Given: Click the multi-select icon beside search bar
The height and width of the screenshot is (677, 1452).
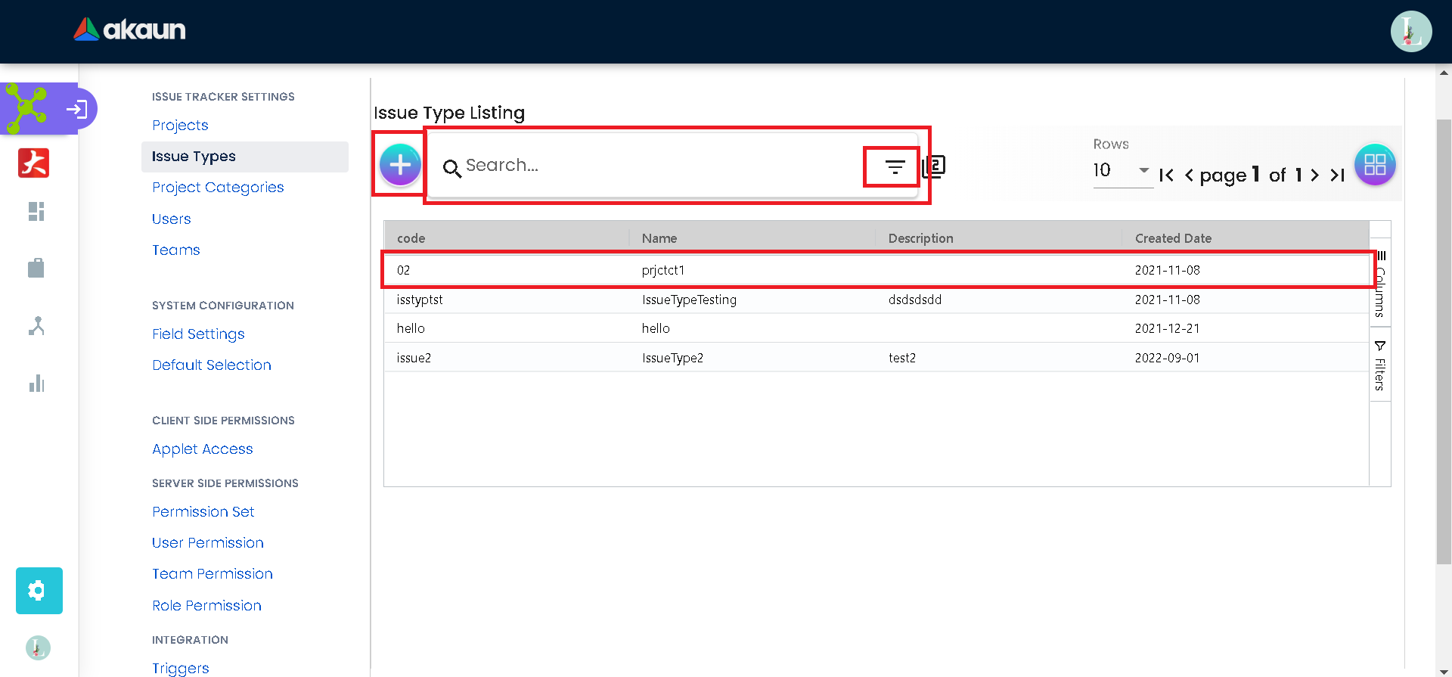Looking at the screenshot, I should [935, 166].
